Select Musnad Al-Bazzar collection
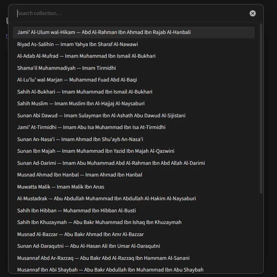This screenshot has width=277, height=277. 134,234
